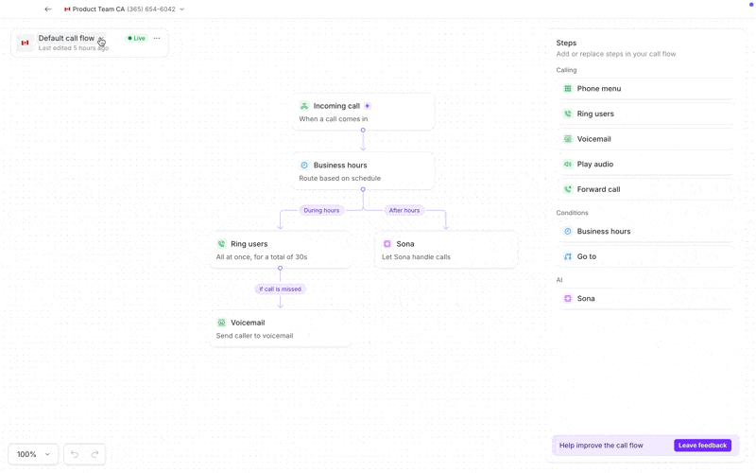Select the Phone menu step icon
The height and width of the screenshot is (473, 756).
coord(568,89)
